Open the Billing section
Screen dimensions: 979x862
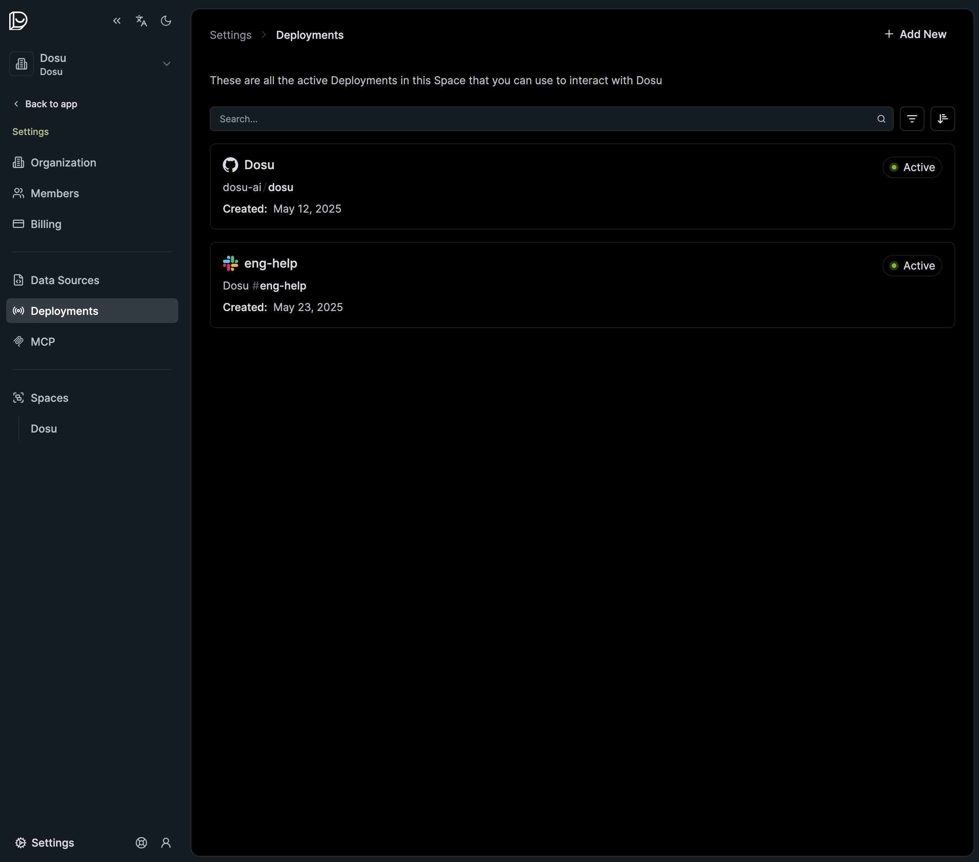pos(45,224)
